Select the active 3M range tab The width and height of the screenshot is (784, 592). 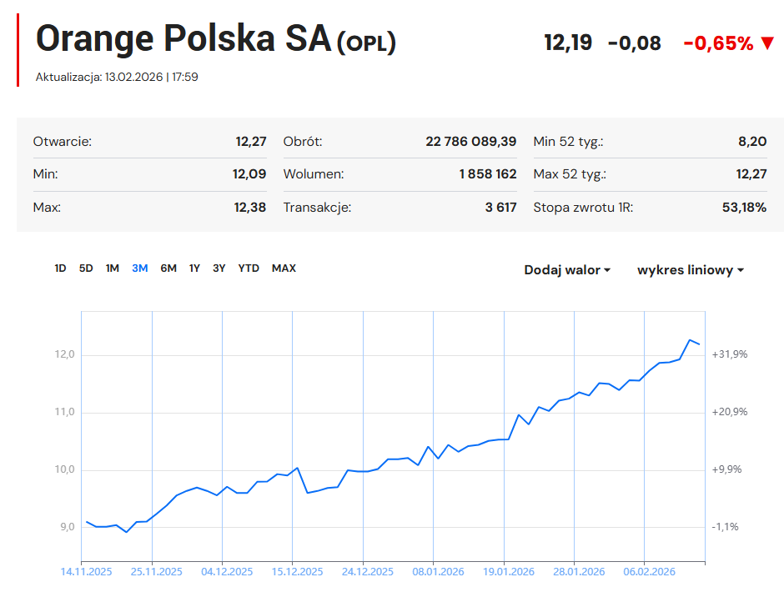pos(140,268)
